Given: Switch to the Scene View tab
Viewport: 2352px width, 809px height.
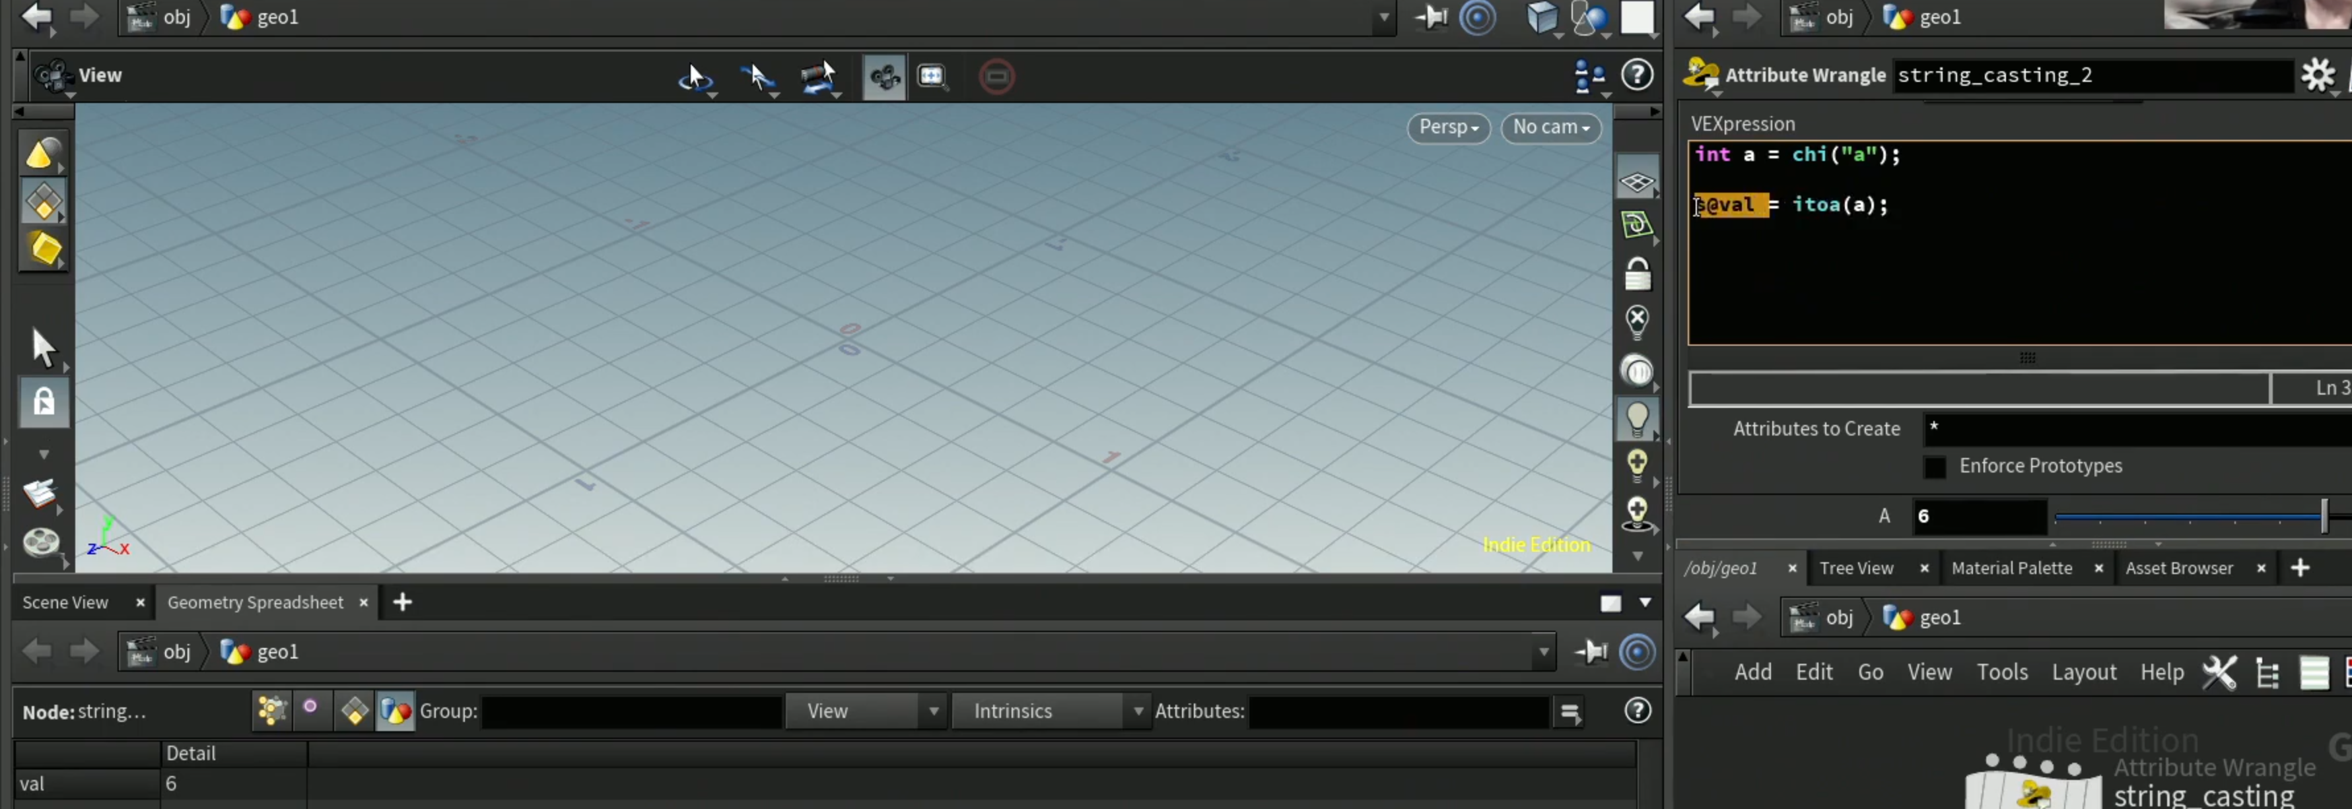Looking at the screenshot, I should 65,602.
